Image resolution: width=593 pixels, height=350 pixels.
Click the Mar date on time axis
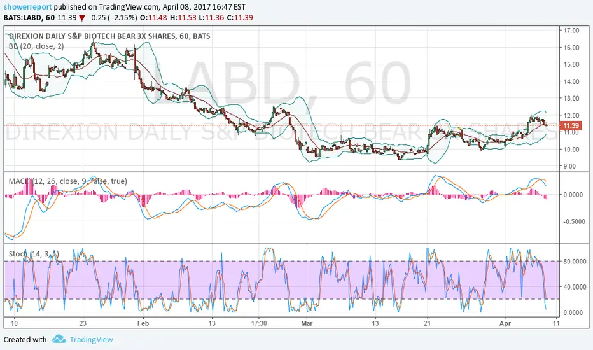coord(307,323)
